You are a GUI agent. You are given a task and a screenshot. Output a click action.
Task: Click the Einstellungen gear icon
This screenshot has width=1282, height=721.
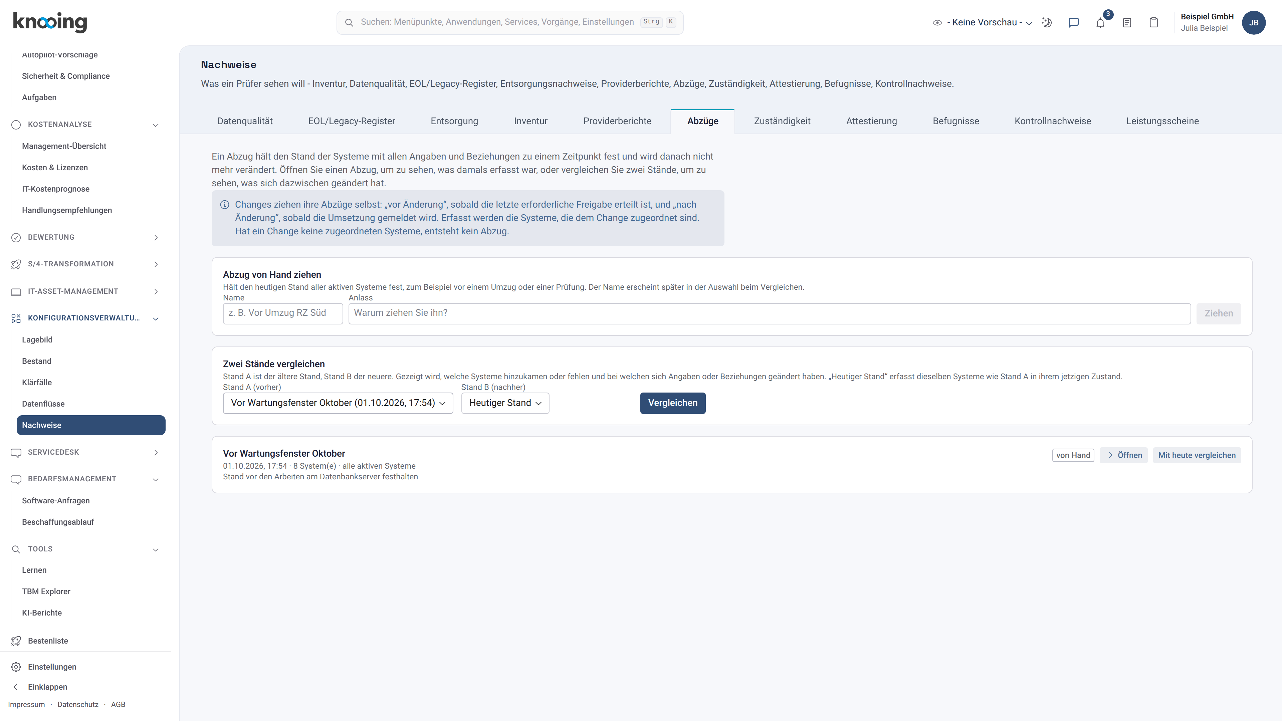click(x=16, y=667)
